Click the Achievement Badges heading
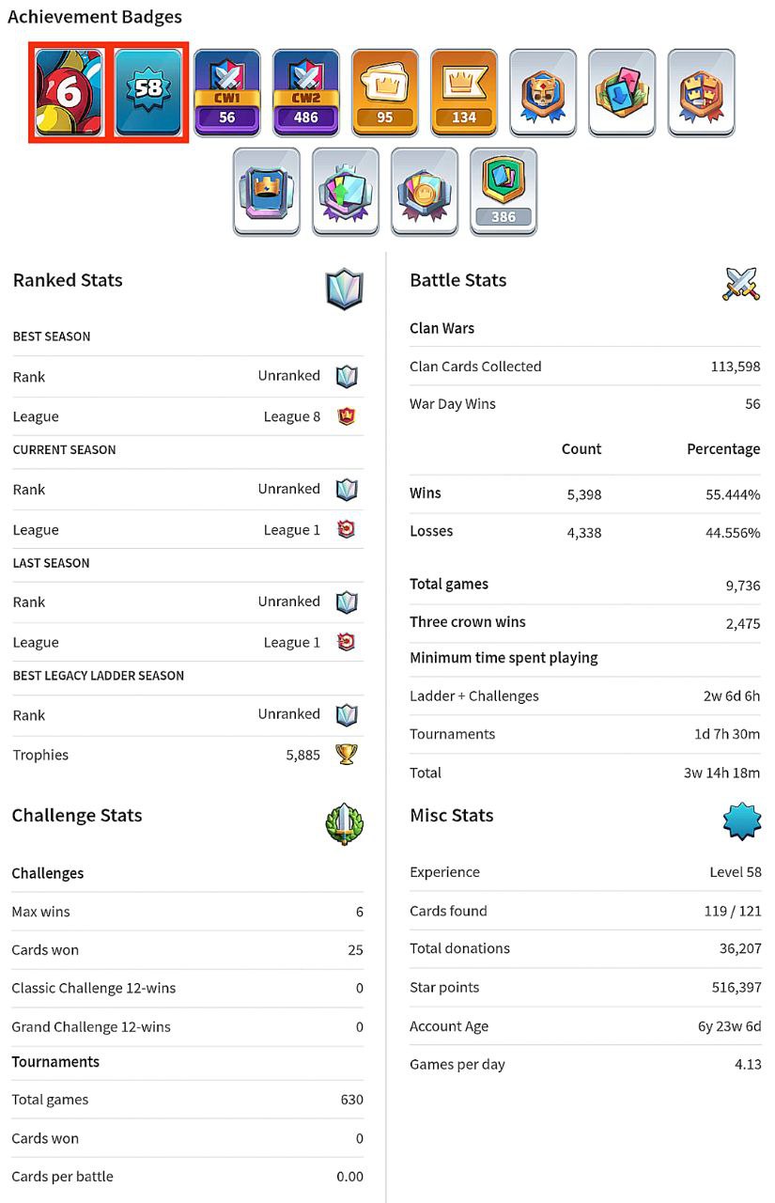The height and width of the screenshot is (1203, 775). tap(95, 17)
